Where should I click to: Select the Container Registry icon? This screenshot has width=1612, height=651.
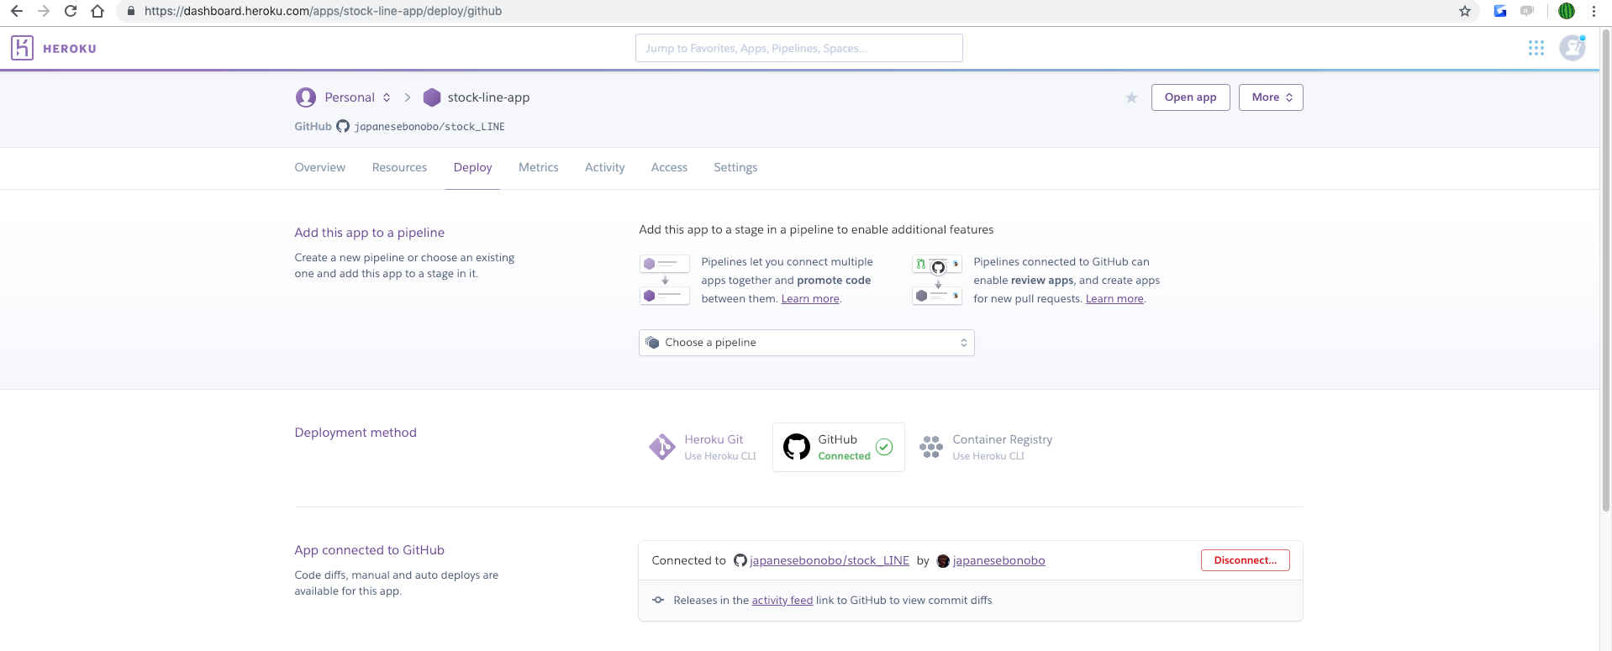(930, 447)
